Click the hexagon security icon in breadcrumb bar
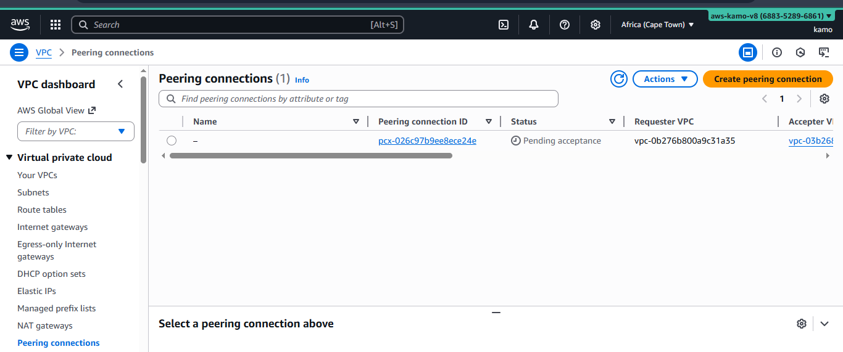This screenshot has width=843, height=352. click(800, 52)
